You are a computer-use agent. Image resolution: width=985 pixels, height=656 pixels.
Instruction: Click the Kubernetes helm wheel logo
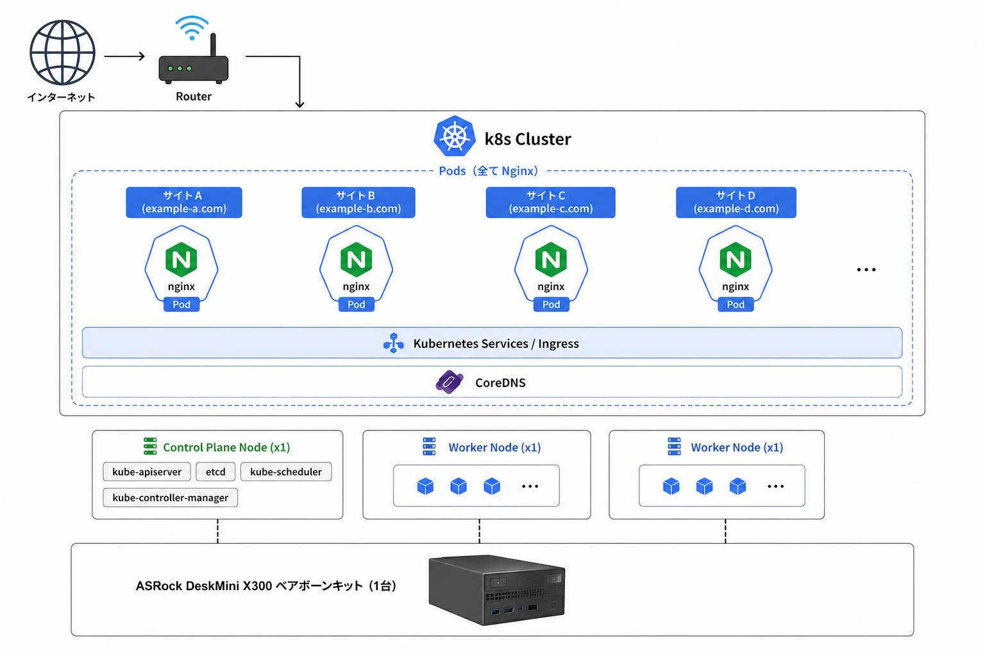pos(454,136)
